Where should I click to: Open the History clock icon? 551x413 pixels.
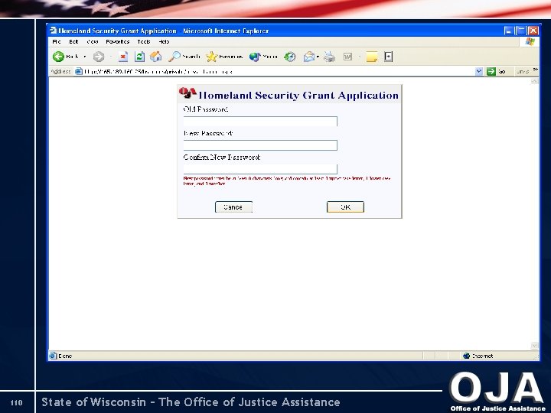tap(290, 57)
